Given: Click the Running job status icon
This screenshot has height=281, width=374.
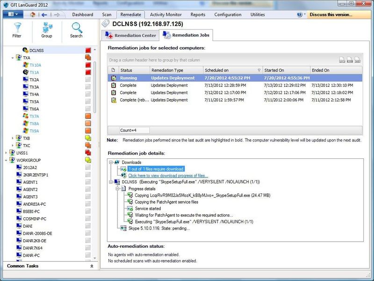Looking at the screenshot, I should coord(114,78).
